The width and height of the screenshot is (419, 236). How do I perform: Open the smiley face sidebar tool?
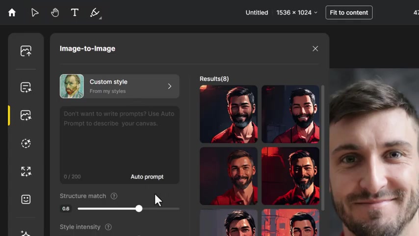tap(26, 199)
